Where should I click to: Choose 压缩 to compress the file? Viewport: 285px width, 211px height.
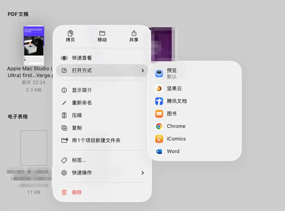coord(102,115)
